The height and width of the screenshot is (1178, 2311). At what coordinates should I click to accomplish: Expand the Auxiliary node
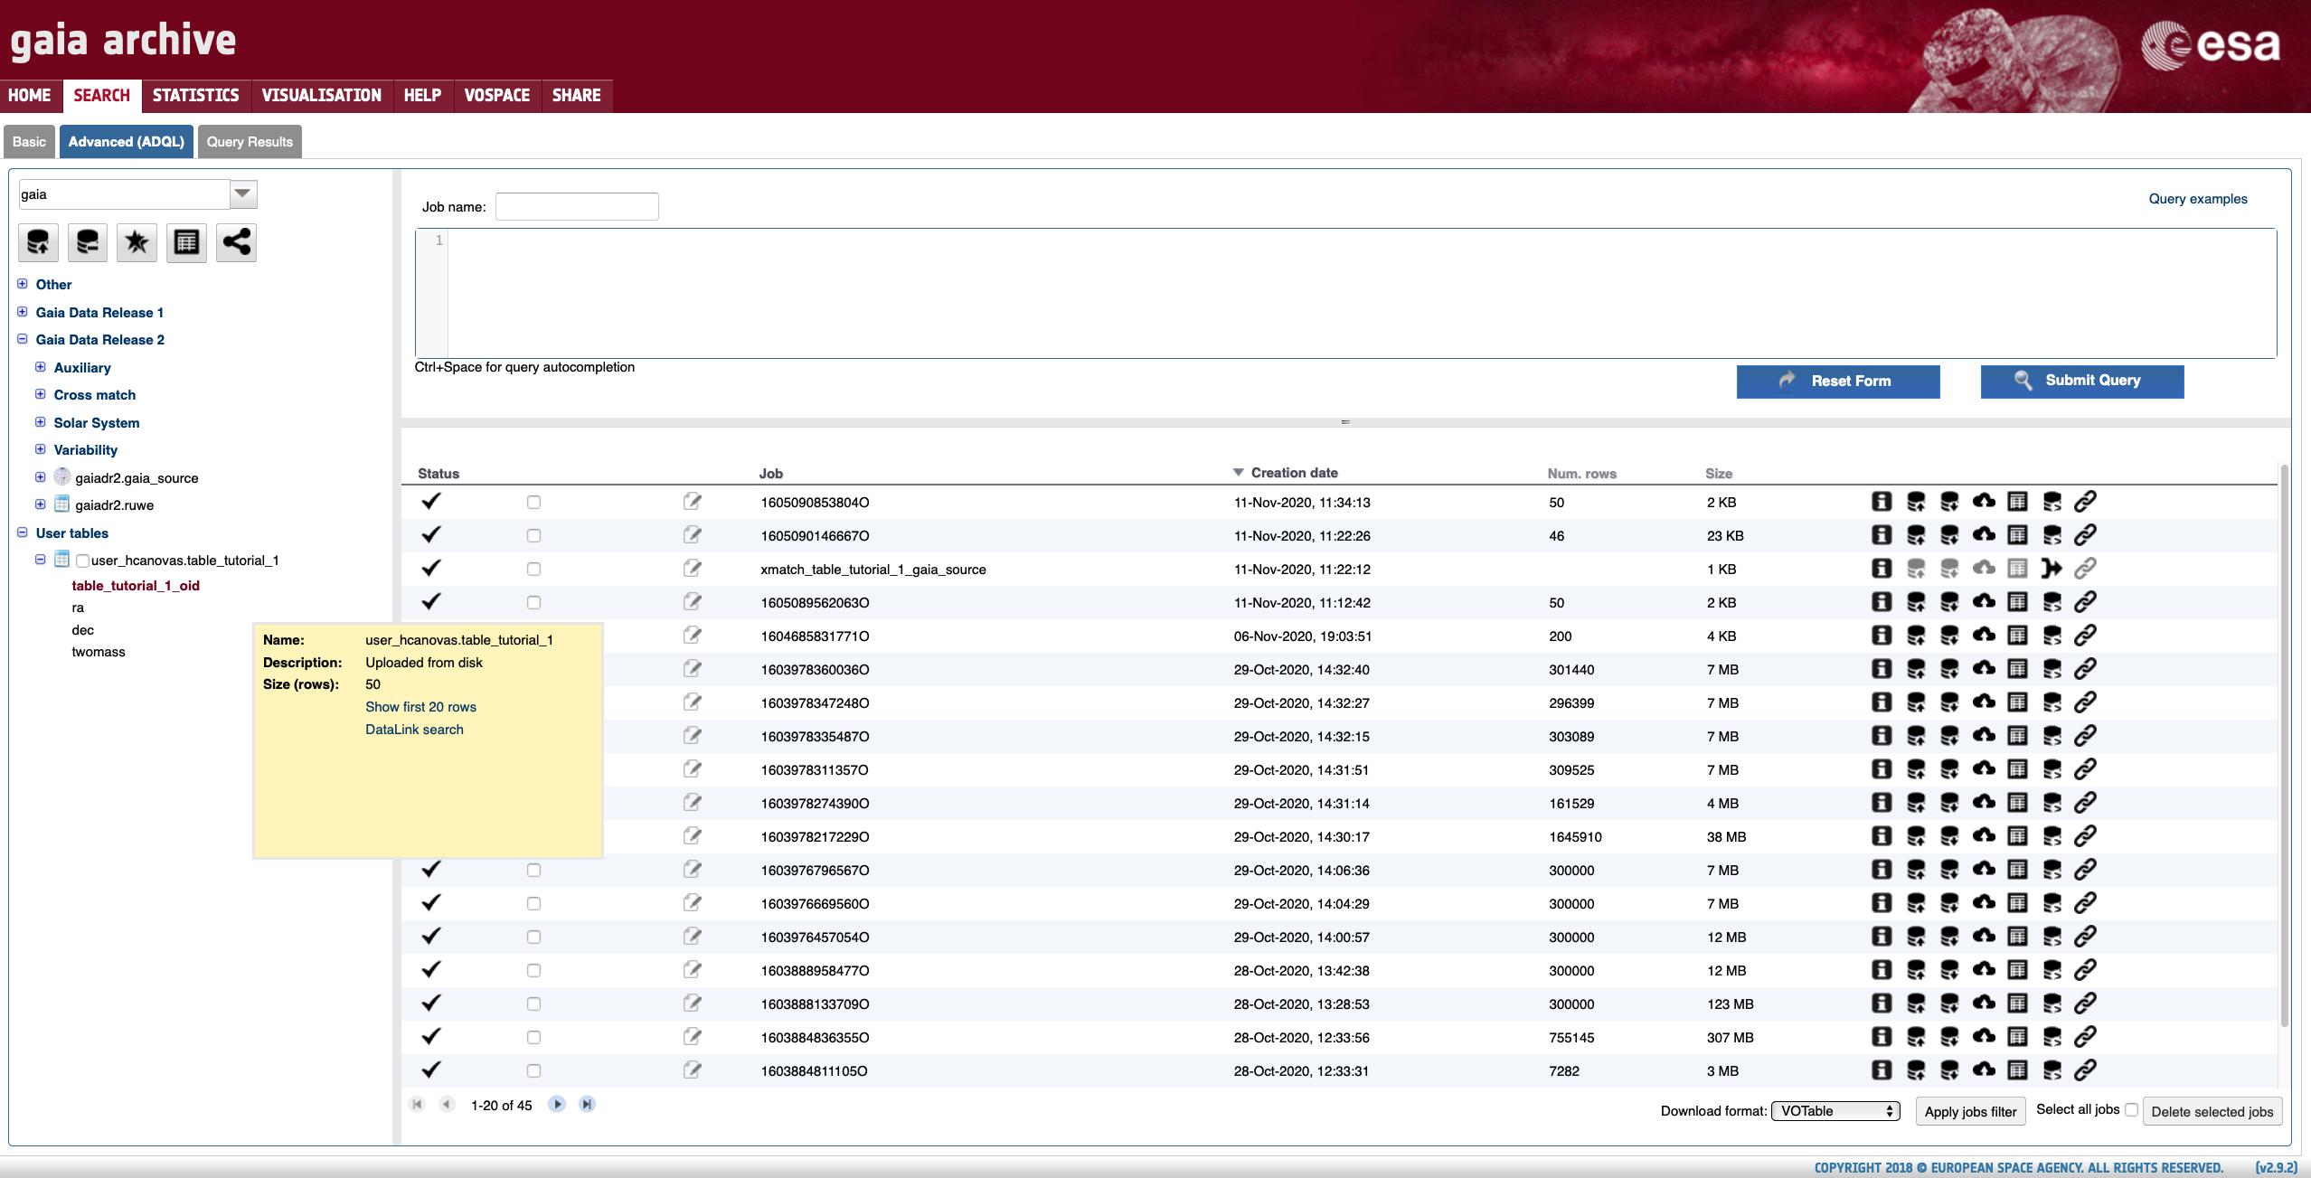[41, 367]
